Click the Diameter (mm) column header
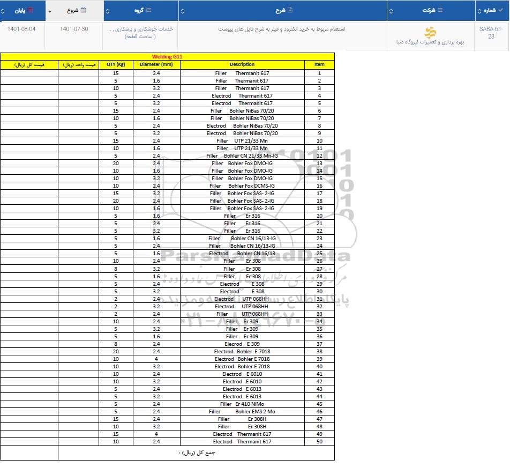Screen dimensions: 510x475 click(x=156, y=64)
